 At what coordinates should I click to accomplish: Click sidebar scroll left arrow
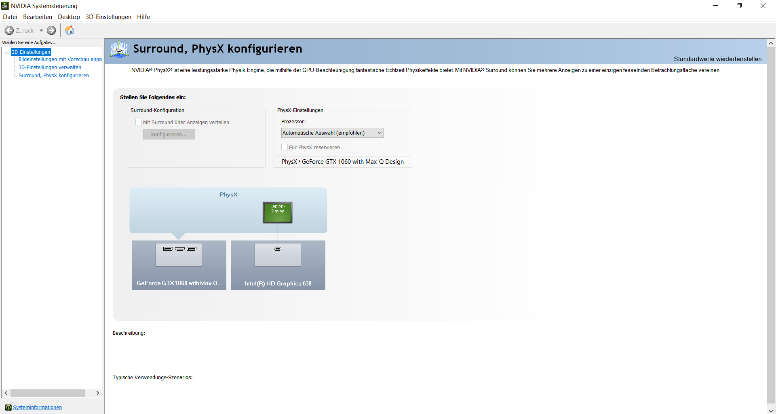pyautogui.click(x=6, y=393)
